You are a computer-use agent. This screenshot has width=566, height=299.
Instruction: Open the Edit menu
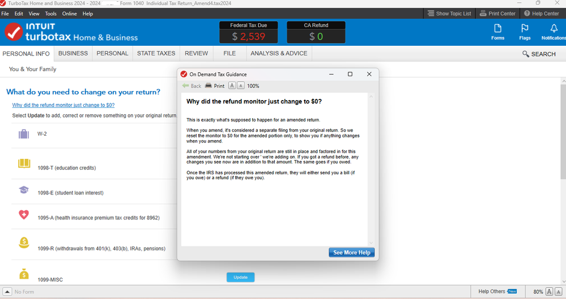tap(19, 14)
